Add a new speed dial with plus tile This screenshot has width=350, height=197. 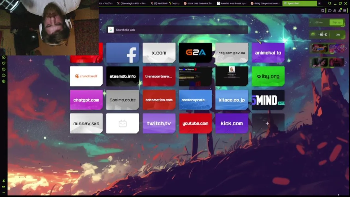pyautogui.click(x=268, y=123)
